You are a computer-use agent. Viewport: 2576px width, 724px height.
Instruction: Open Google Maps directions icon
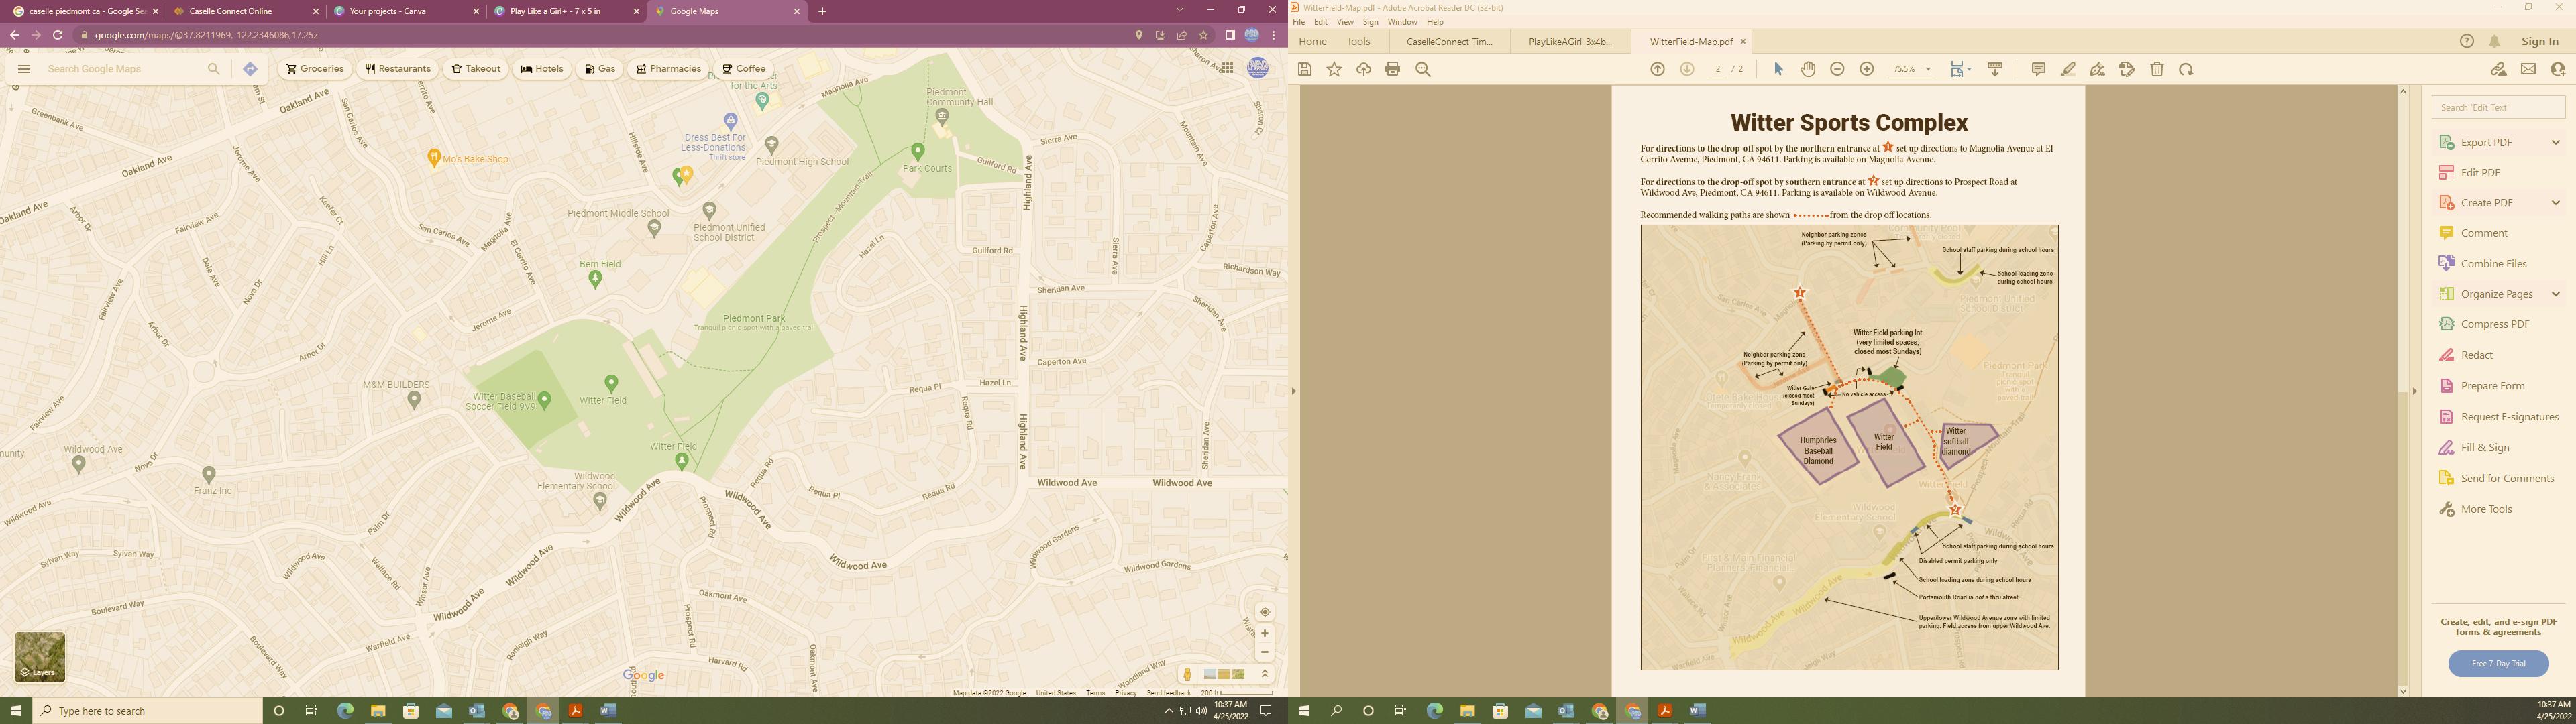pyautogui.click(x=250, y=69)
